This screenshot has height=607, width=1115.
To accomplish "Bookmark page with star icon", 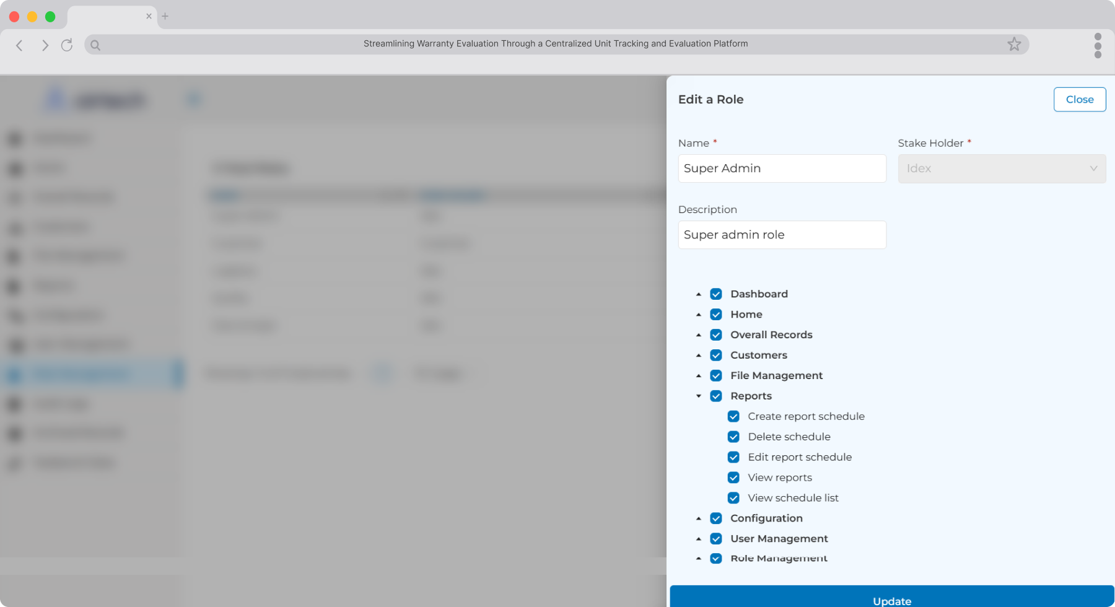I will pos(1014,44).
